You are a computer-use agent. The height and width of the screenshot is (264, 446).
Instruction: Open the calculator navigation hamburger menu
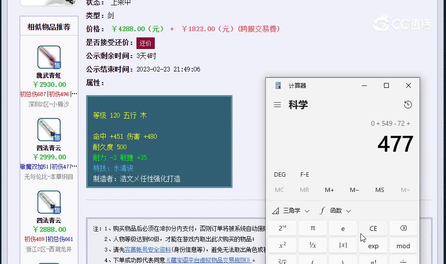(277, 105)
